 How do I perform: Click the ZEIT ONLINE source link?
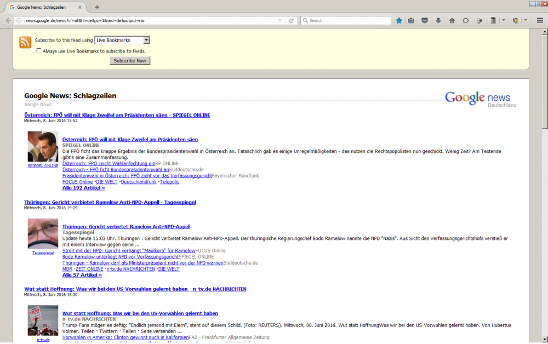point(89,270)
